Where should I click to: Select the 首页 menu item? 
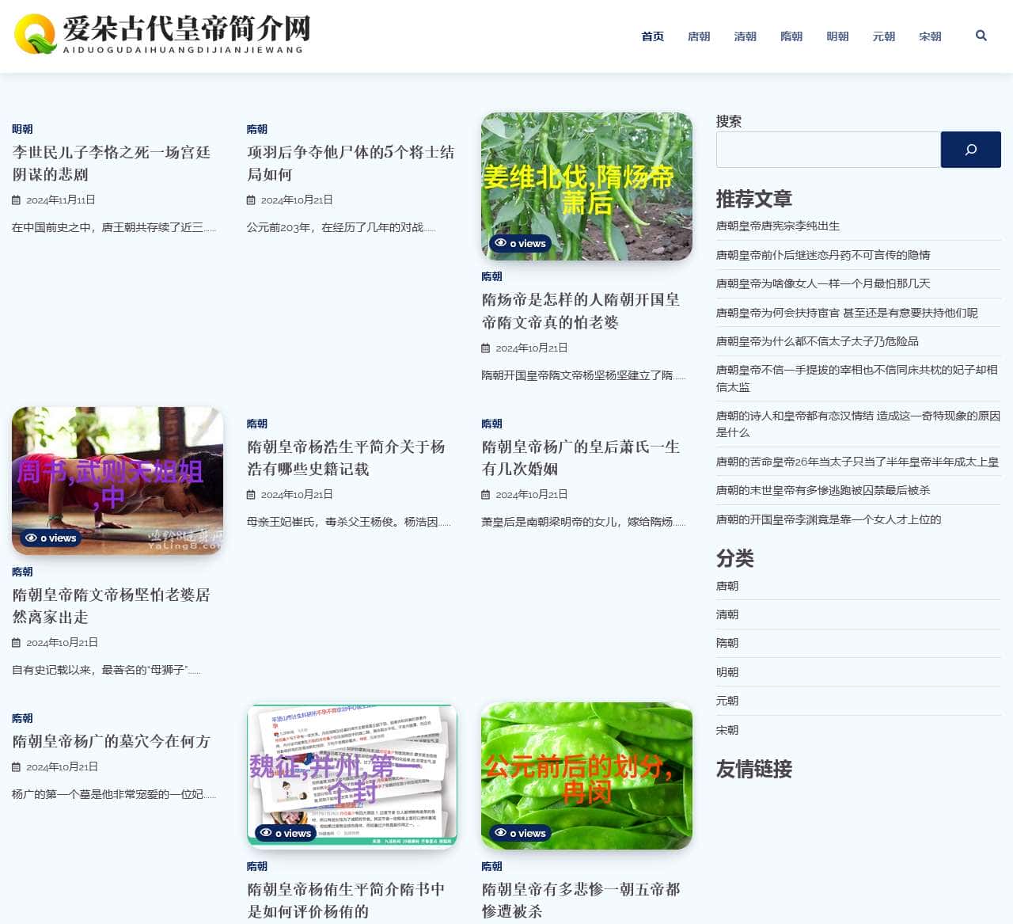652,36
